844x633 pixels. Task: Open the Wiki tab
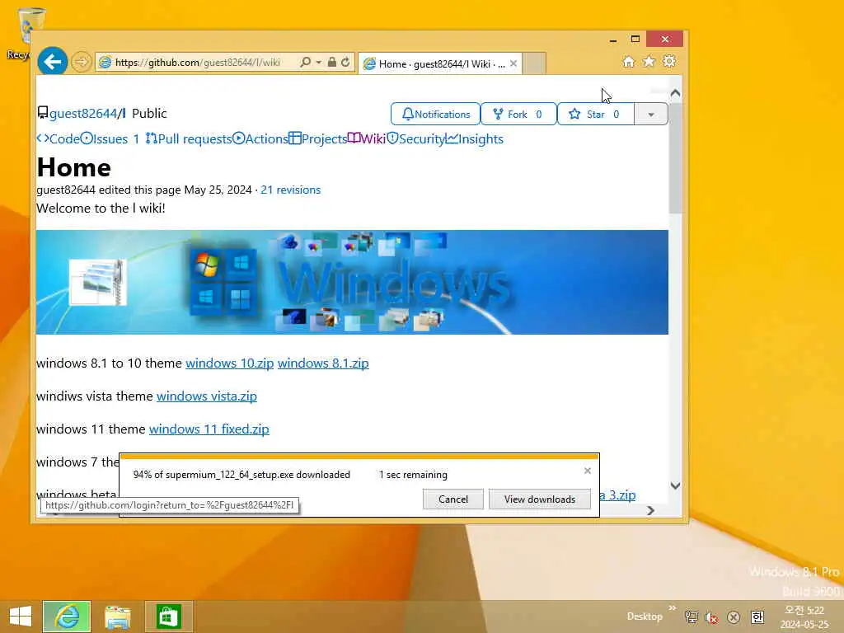point(367,138)
